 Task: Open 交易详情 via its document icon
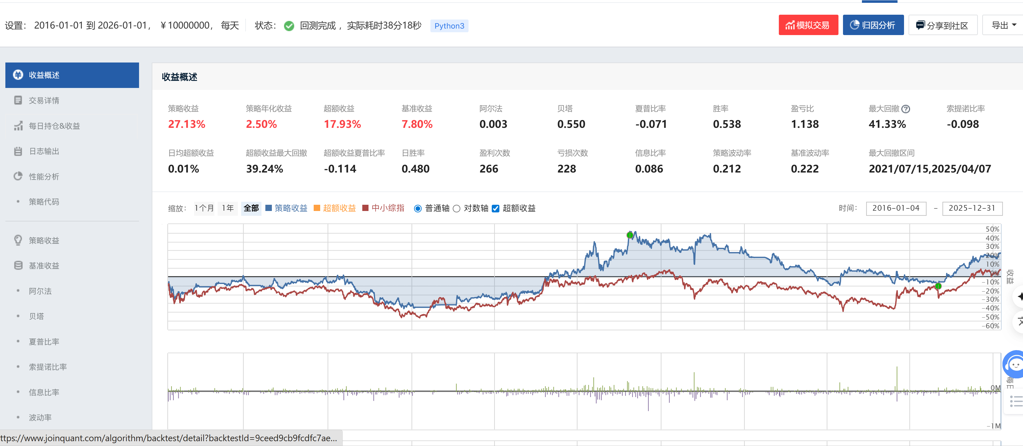point(18,100)
